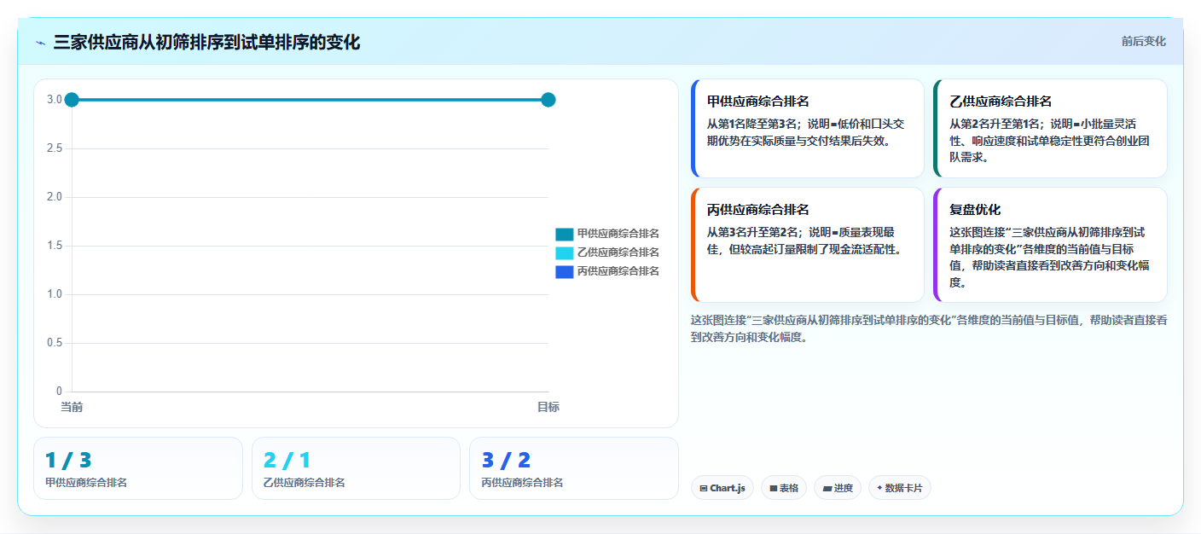
Task: Click the summary paragraph below the cards
Action: pyautogui.click(x=929, y=328)
